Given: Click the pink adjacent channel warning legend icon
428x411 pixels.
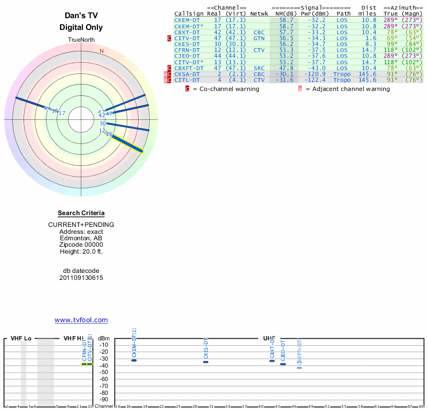Looking at the screenshot, I should click(x=300, y=89).
